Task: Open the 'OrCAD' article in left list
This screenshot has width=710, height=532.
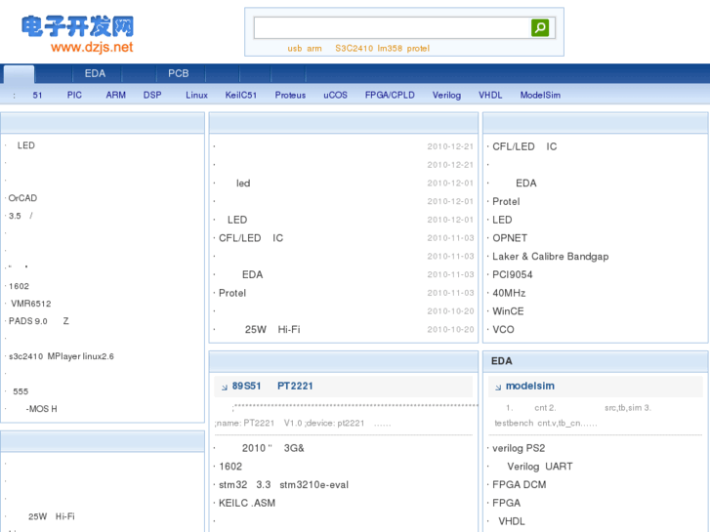Action: tap(22, 198)
